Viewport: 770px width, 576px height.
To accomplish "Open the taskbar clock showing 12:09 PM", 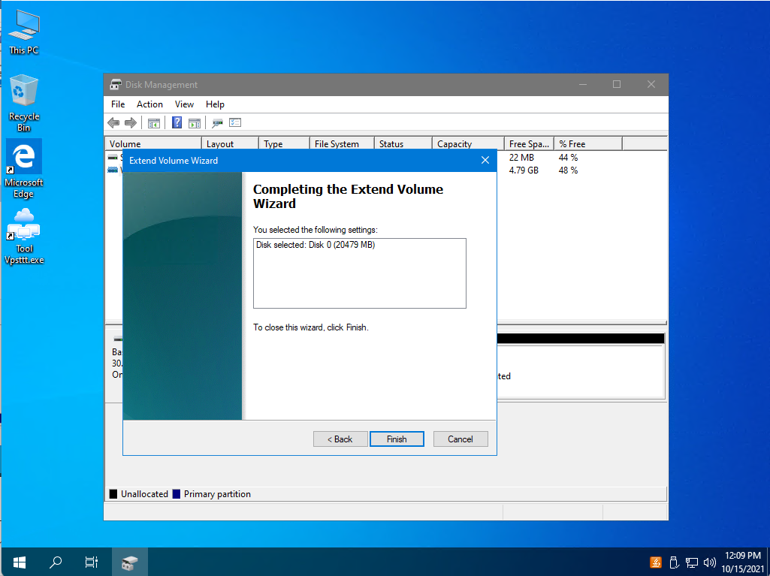I will tap(742, 562).
